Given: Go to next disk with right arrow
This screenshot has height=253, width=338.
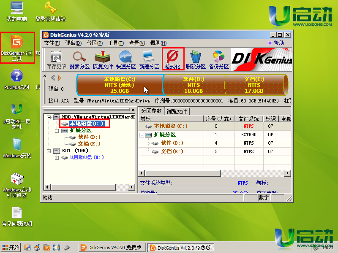Looking at the screenshot, I should tap(59, 78).
